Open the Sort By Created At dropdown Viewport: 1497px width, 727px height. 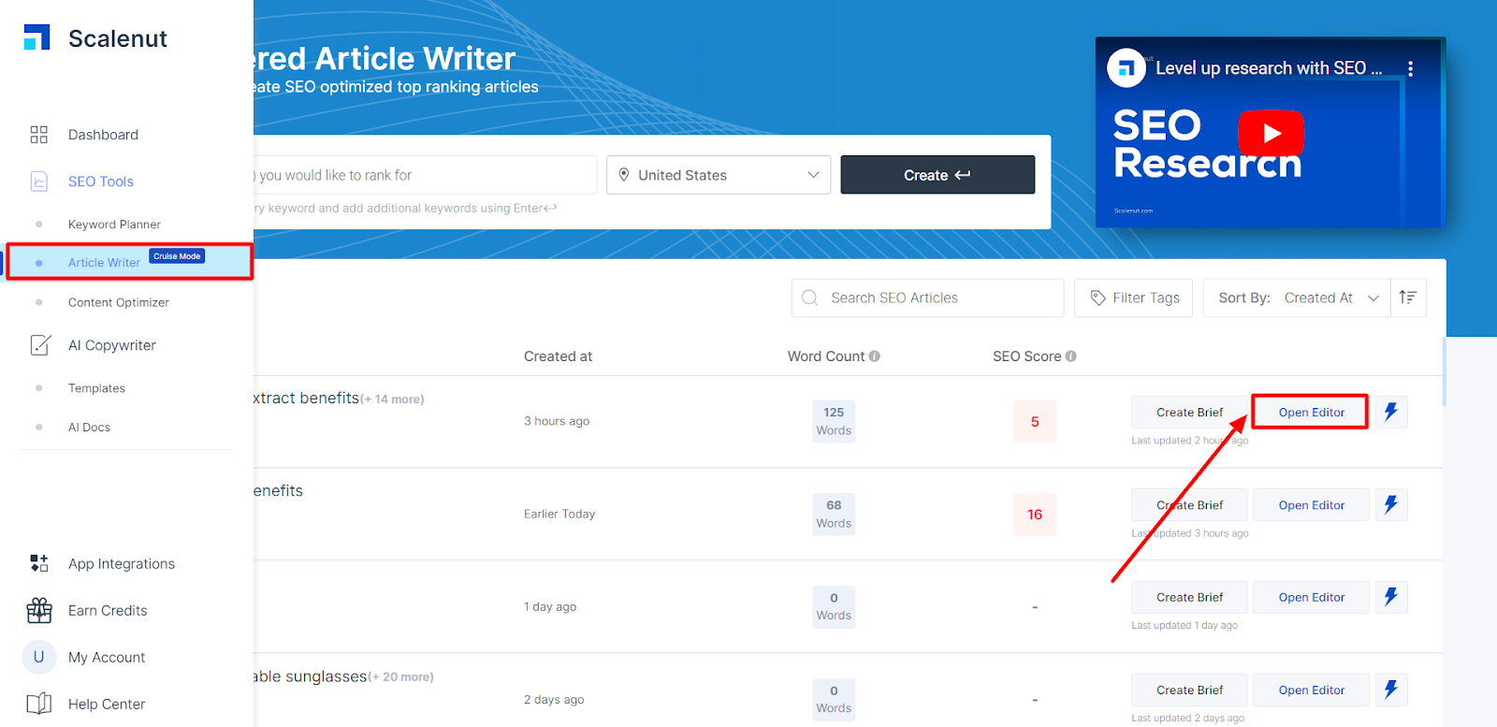[x=1297, y=298]
